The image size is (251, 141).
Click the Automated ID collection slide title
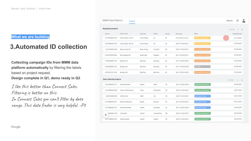(49, 47)
